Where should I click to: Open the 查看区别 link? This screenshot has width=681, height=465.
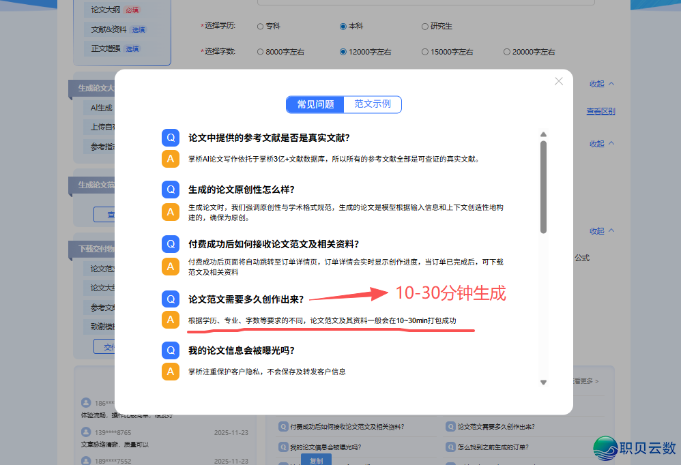coord(600,112)
